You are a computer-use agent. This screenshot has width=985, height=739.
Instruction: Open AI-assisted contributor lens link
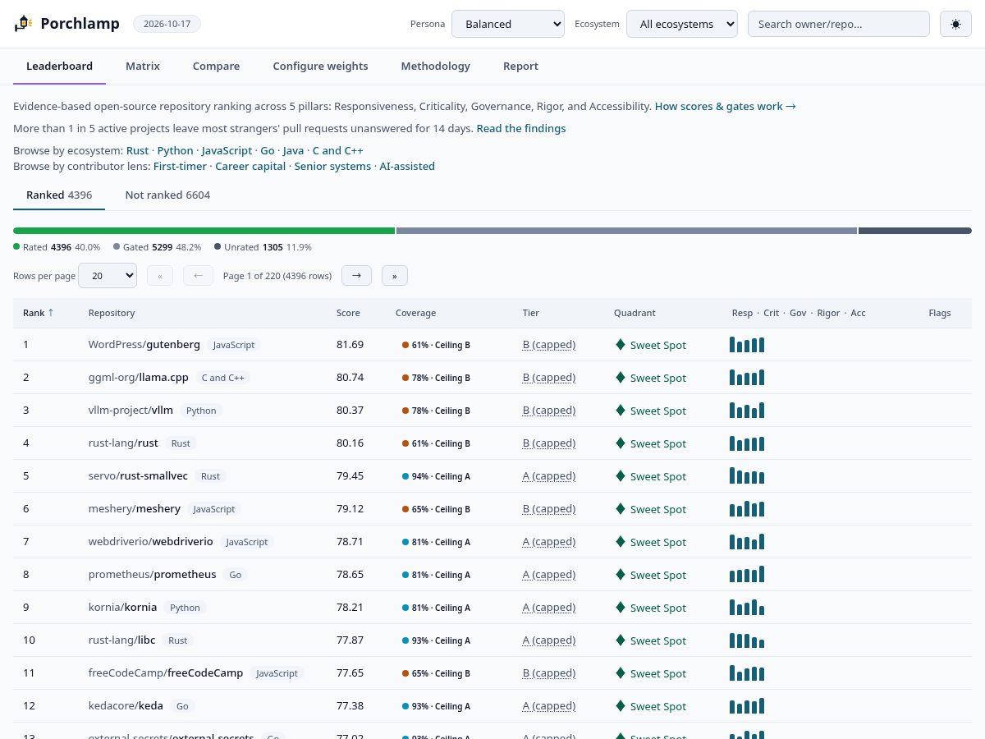[407, 166]
